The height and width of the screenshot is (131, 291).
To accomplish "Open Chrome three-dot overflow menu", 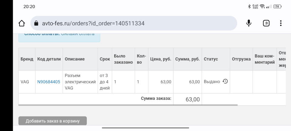I will [281, 23].
